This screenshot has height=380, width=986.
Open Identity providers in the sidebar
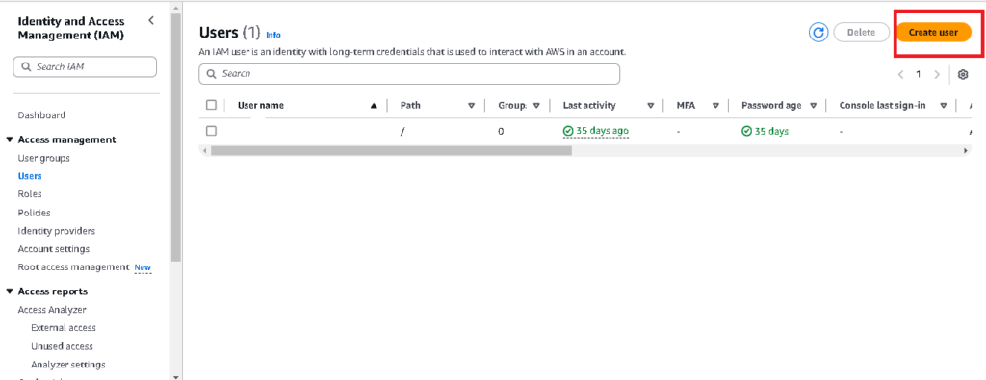[57, 231]
